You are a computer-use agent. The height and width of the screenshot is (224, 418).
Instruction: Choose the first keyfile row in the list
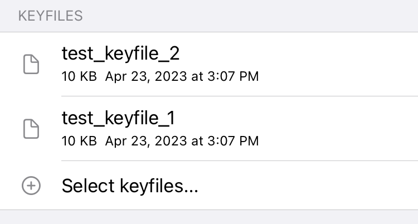click(209, 64)
